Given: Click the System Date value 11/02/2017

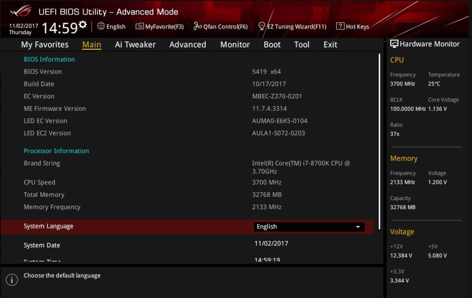Looking at the screenshot, I should [x=271, y=243].
